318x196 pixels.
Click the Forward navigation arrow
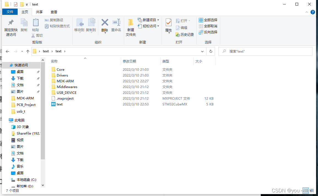(x=16, y=51)
